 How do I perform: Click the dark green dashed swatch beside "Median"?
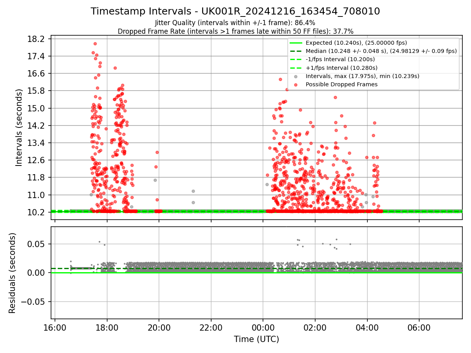296,51
